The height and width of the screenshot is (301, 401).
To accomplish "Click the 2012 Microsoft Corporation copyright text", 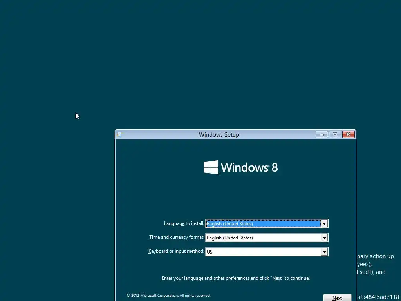I will pyautogui.click(x=168, y=296).
